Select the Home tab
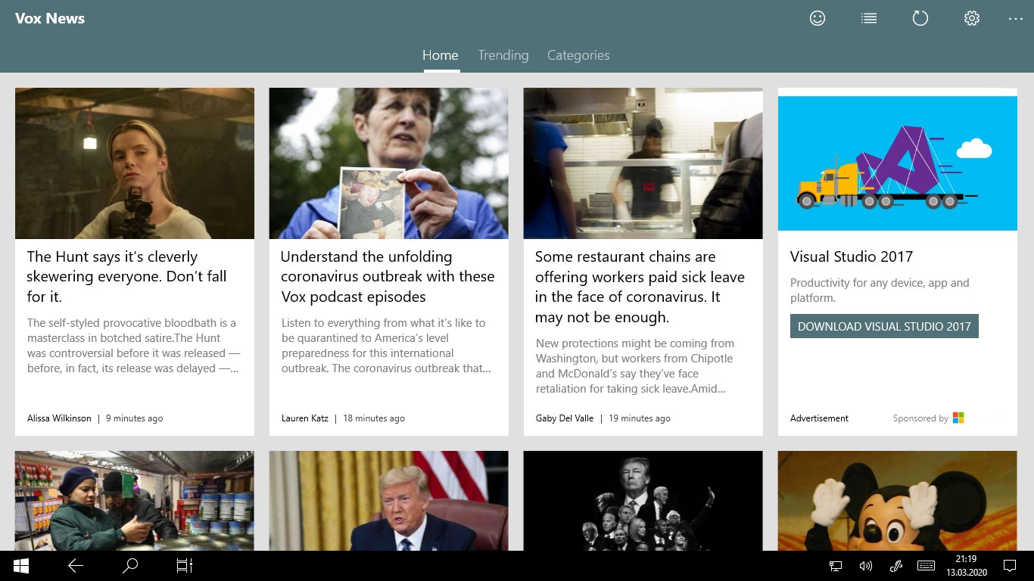 tap(441, 55)
